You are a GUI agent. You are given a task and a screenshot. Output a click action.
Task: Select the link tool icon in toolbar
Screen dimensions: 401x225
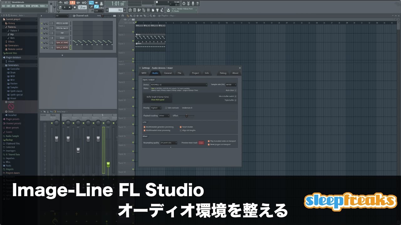(x=96, y=7)
